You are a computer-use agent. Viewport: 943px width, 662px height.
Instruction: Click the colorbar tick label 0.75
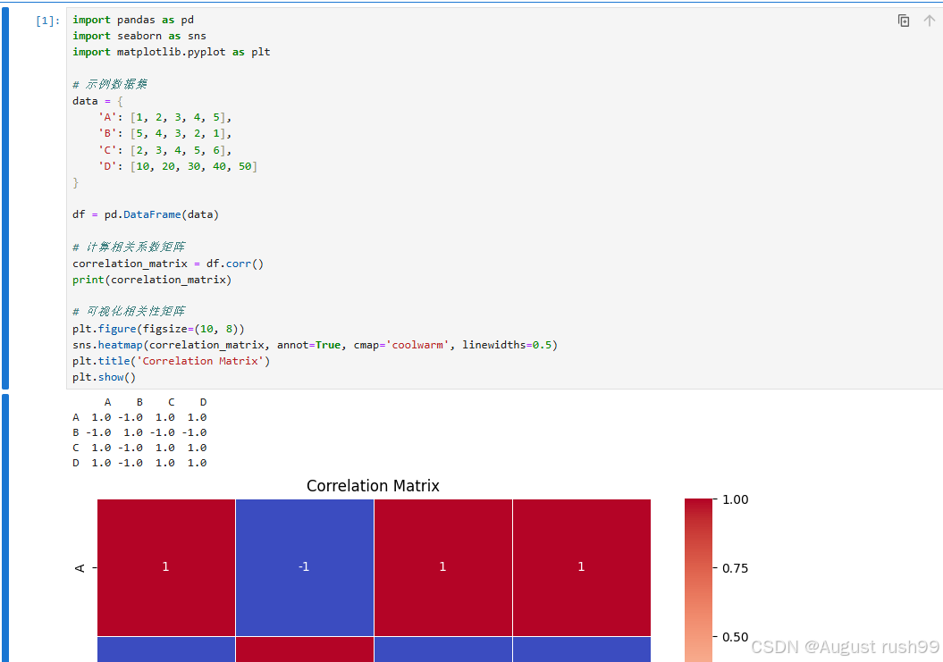735,568
